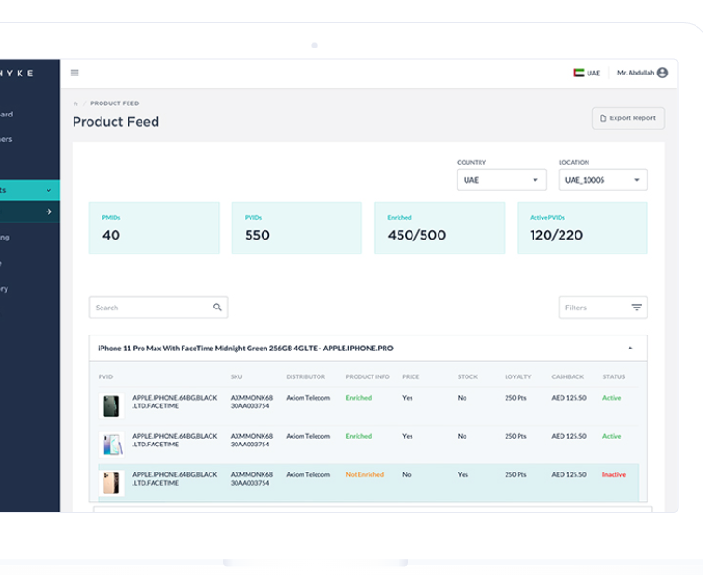
Task: Select the PVIDs 550 card
Action: pos(297,228)
